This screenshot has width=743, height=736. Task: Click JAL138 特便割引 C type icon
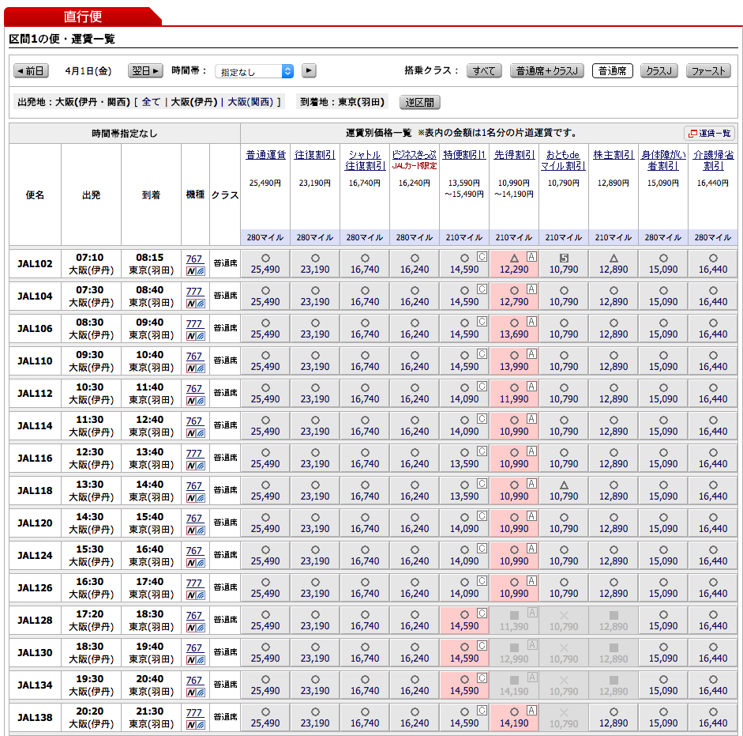pos(482,711)
